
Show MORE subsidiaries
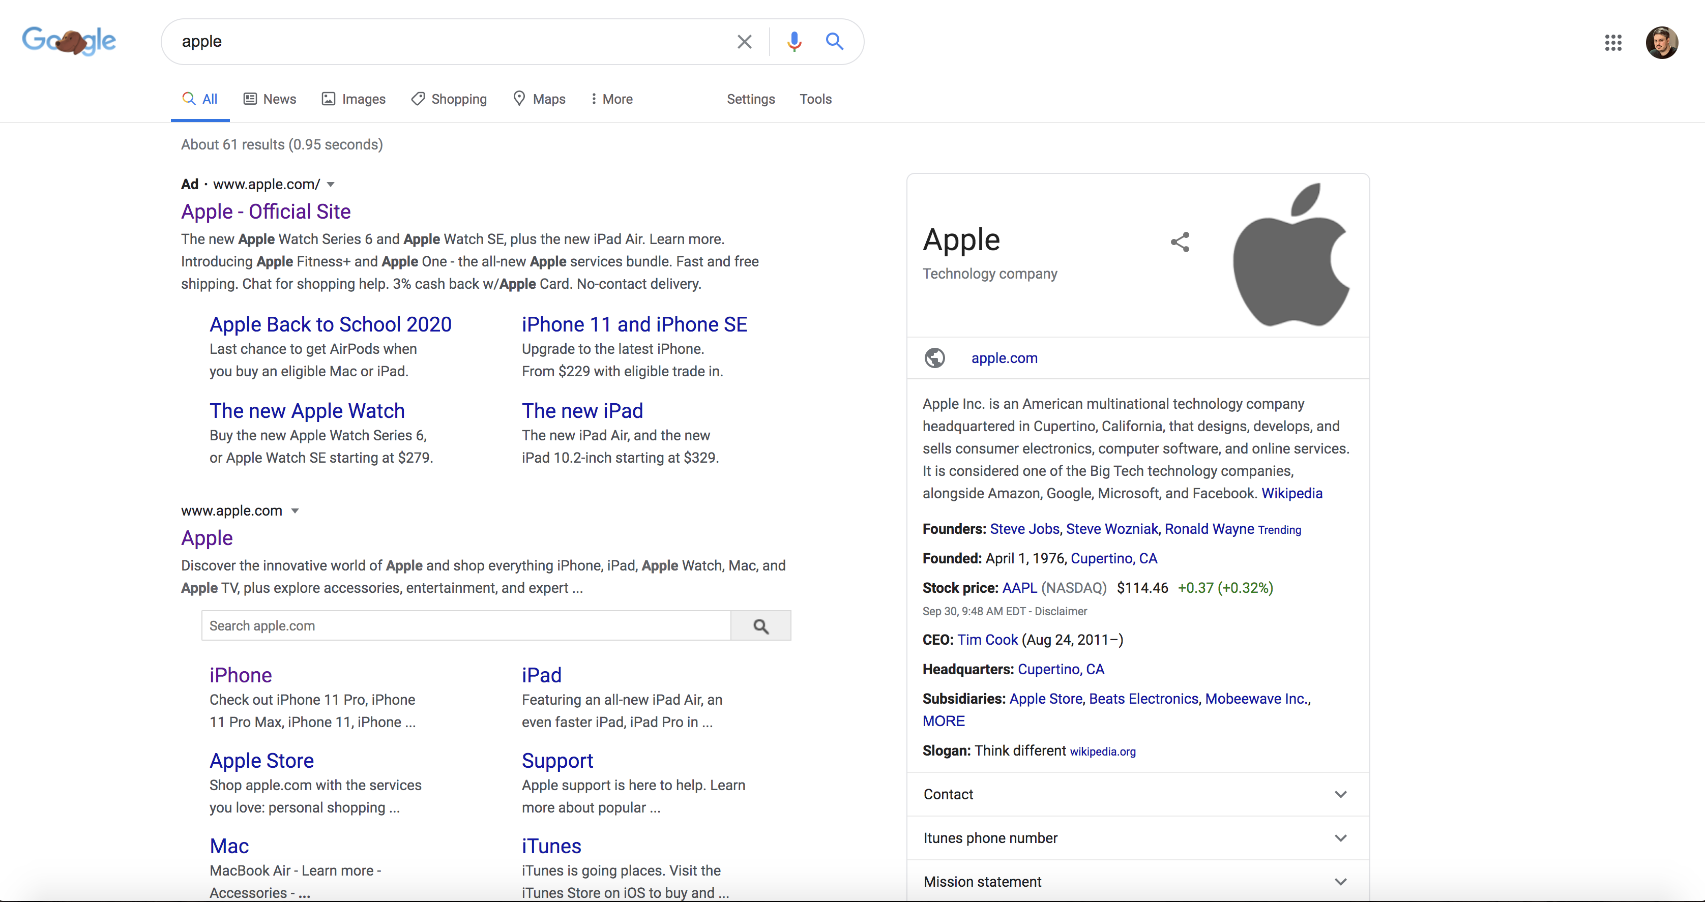coord(944,721)
